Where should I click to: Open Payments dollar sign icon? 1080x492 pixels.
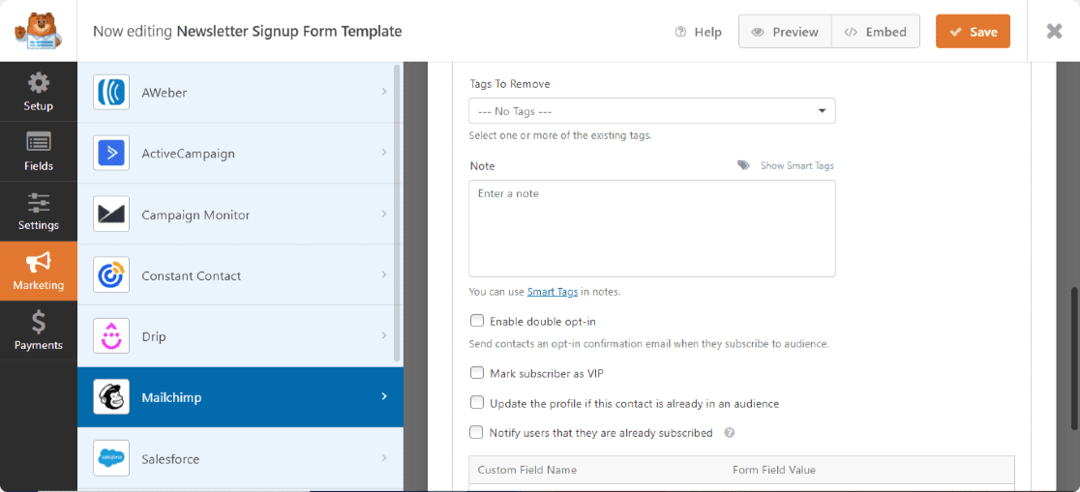point(38,322)
